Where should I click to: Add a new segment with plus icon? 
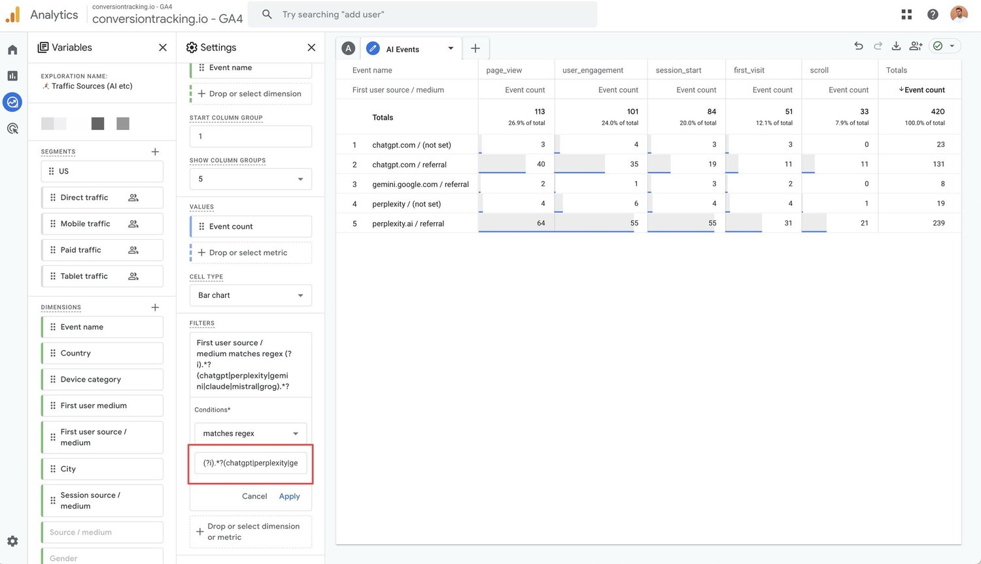155,152
